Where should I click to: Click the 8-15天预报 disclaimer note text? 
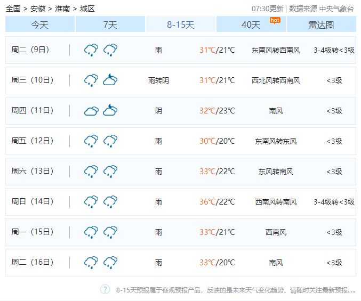point(236,290)
